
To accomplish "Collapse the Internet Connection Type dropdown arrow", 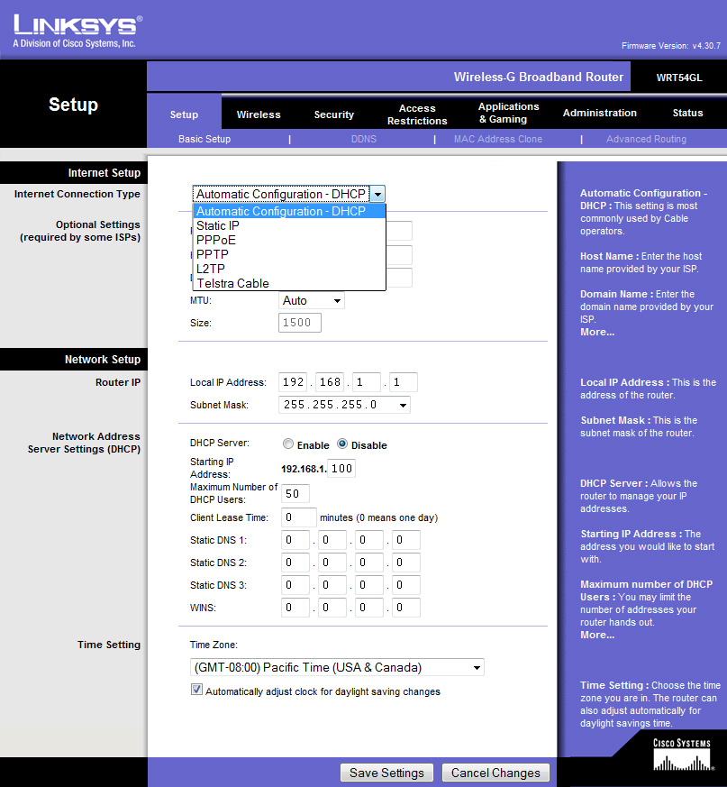I will pos(377,194).
